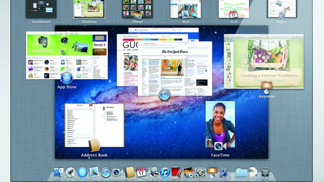The image size is (324, 182).
Task: Switch to the Top Charts tab in App Store
Action: (61, 33)
